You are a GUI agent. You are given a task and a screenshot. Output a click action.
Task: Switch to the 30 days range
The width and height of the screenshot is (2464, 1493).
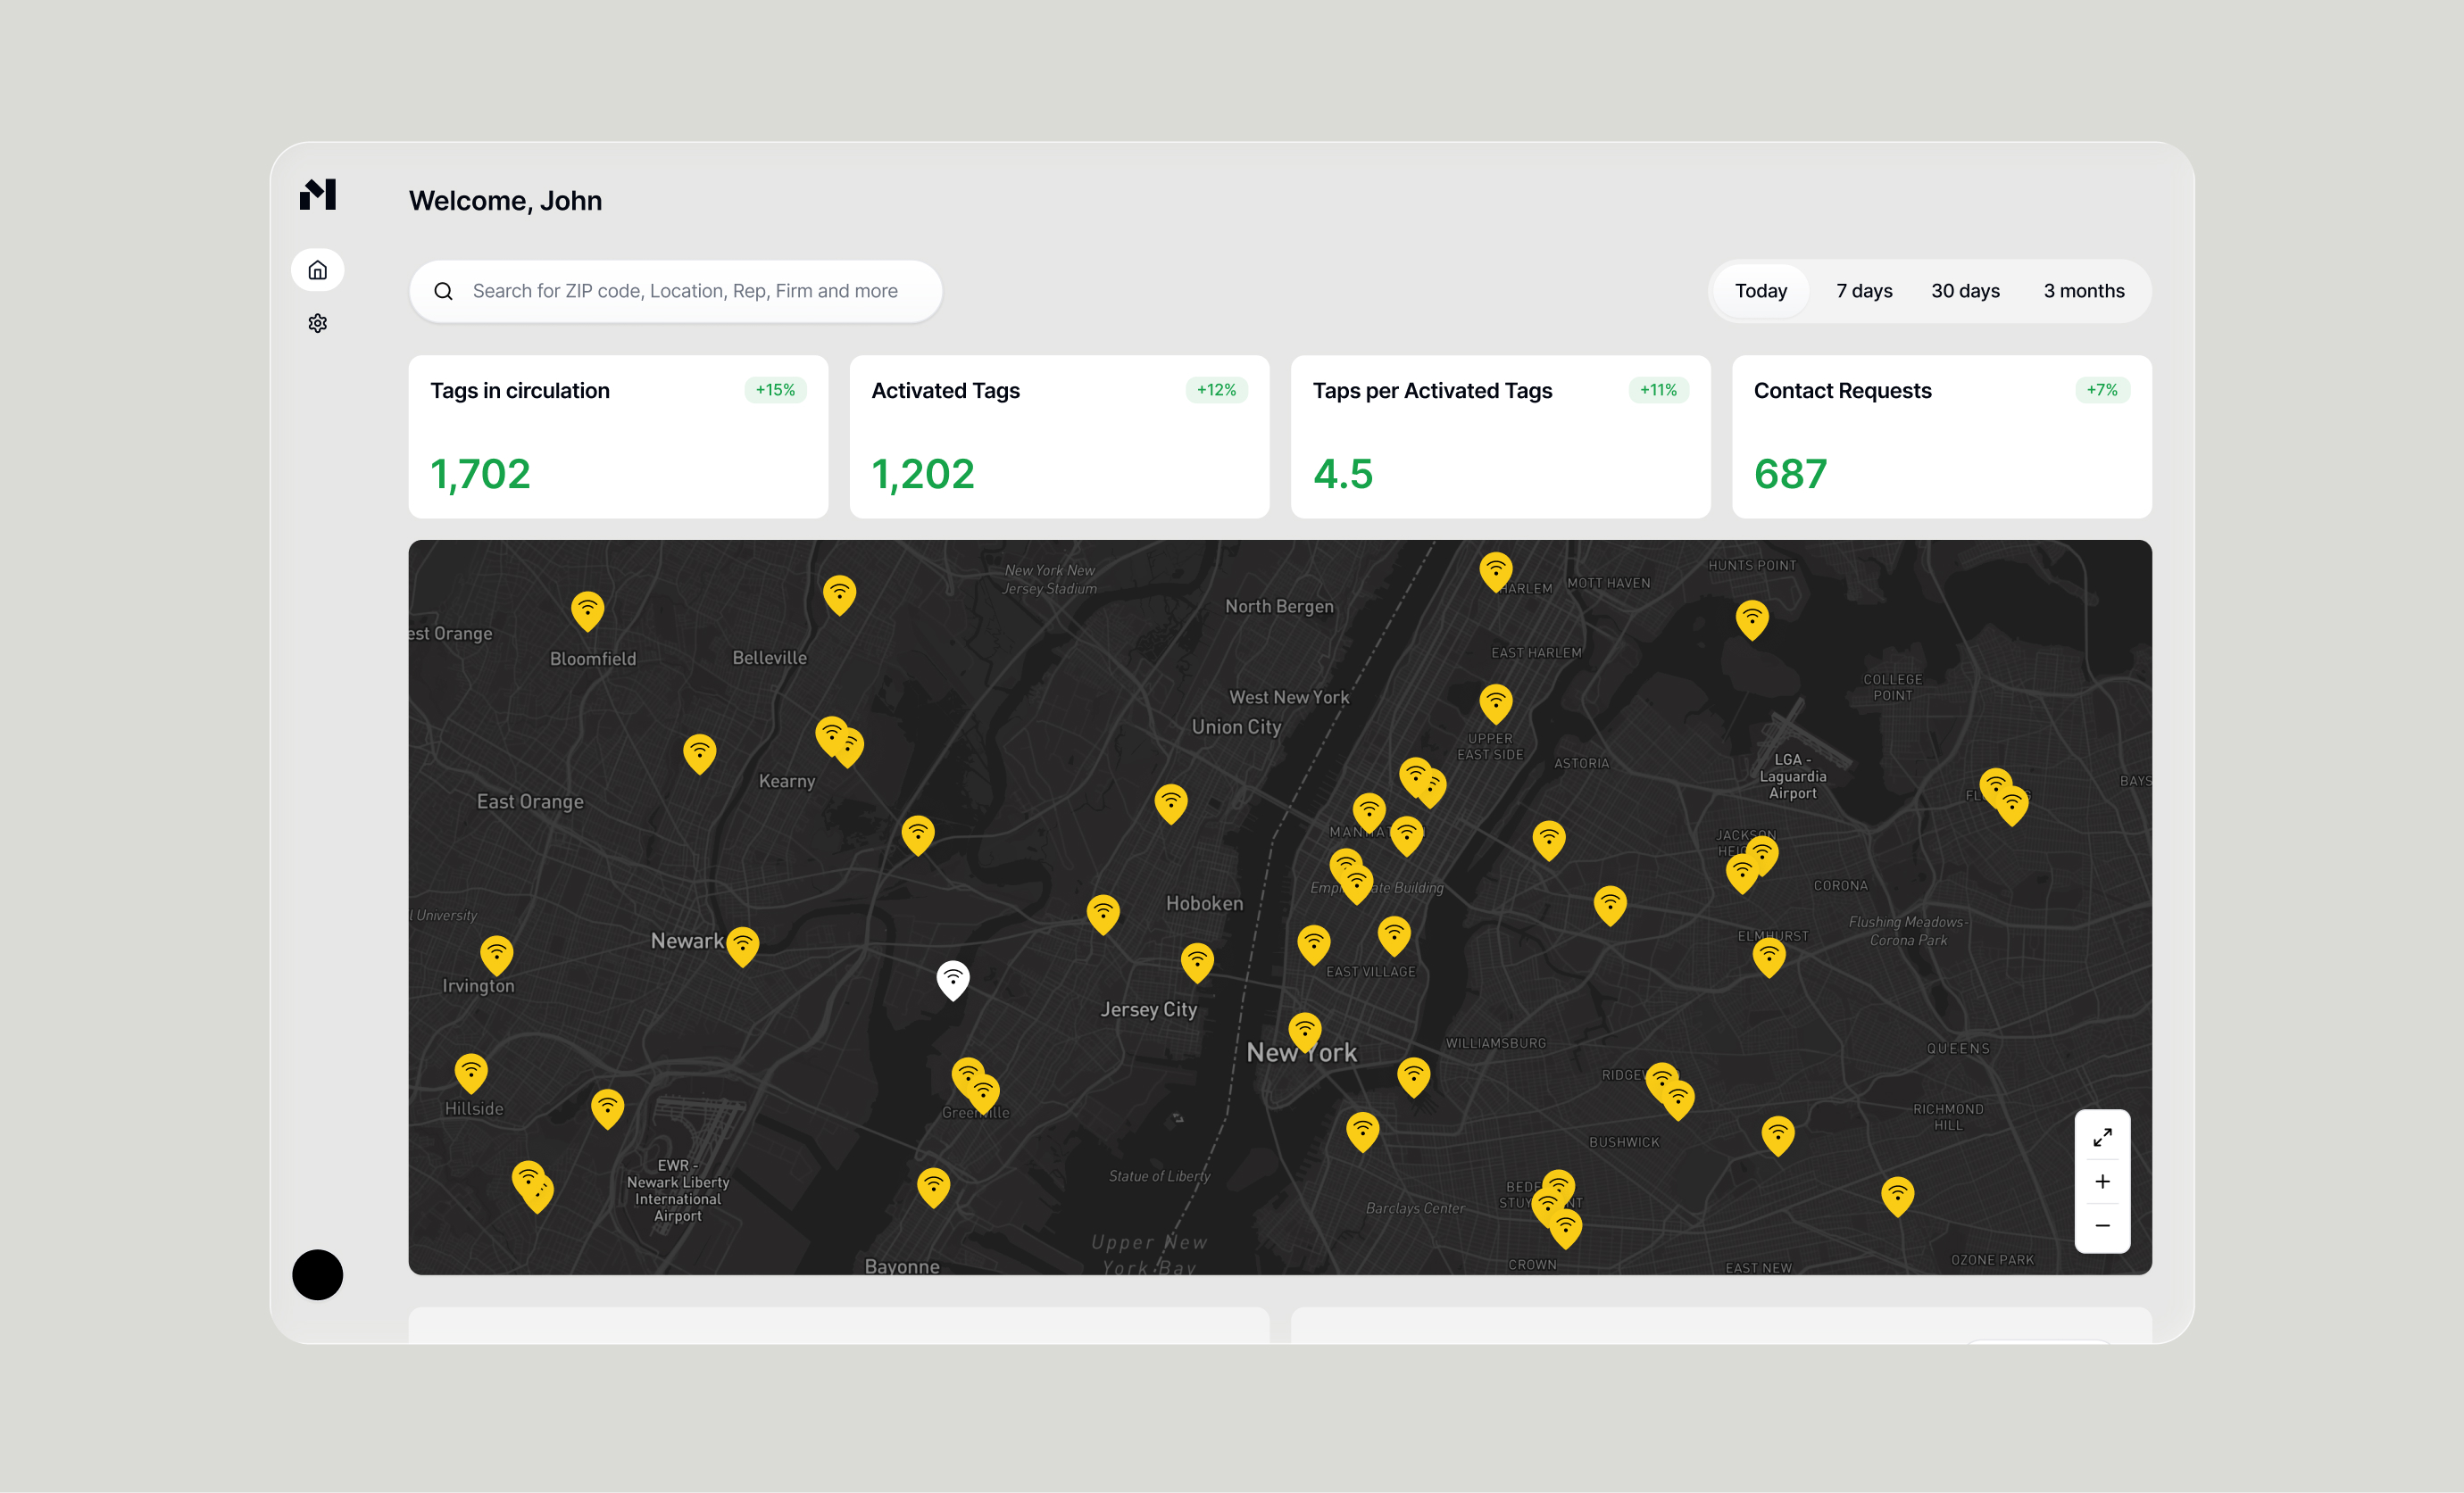(x=1964, y=291)
